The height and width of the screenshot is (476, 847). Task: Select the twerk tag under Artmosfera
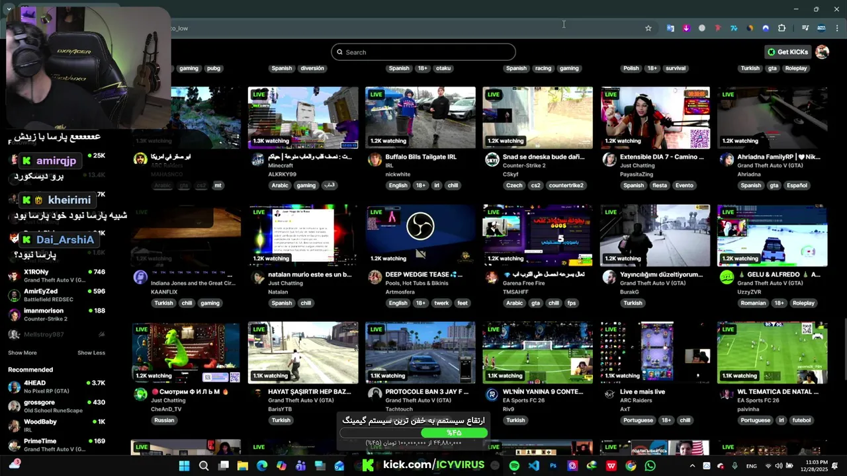441,303
